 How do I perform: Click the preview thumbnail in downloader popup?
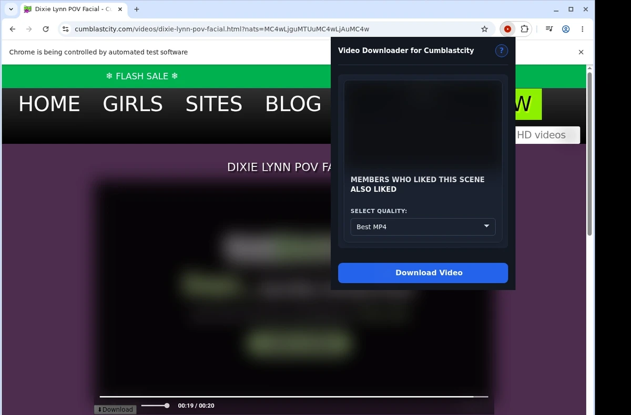[423, 124]
